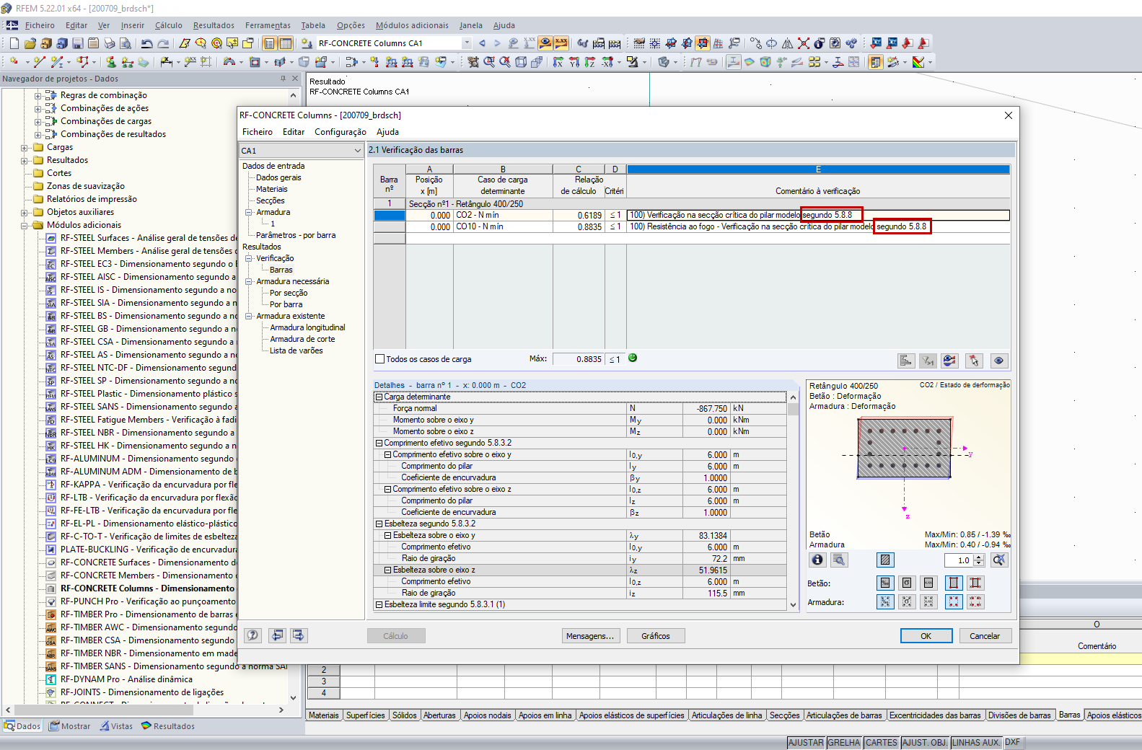This screenshot has height=750, width=1142.
Task: Click the Gráficos button
Action: tap(656, 636)
